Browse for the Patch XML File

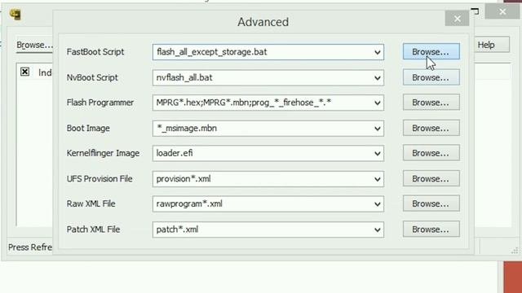[x=431, y=230]
